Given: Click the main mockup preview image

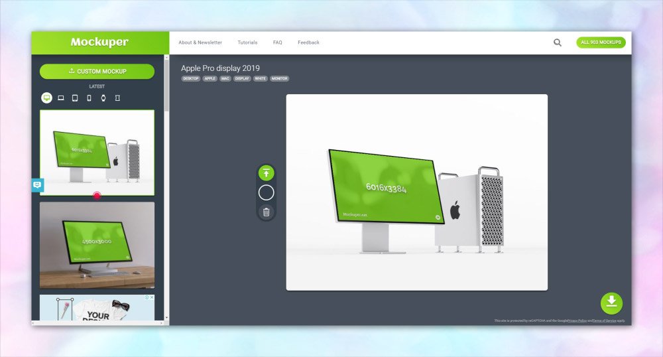Looking at the screenshot, I should click(x=417, y=192).
